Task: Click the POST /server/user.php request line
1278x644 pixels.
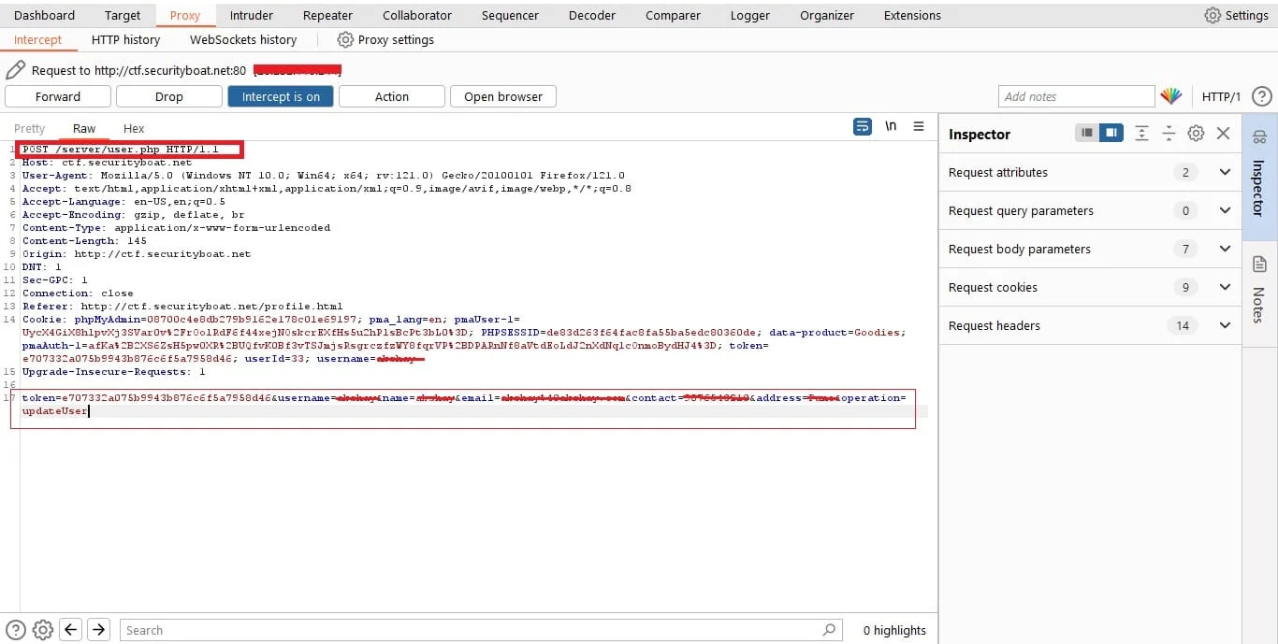Action: click(120, 150)
